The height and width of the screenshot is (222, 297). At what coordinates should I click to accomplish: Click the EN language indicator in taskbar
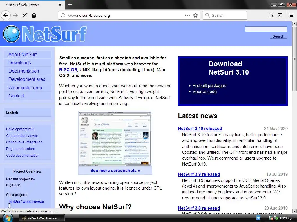pyautogui.click(x=258, y=218)
